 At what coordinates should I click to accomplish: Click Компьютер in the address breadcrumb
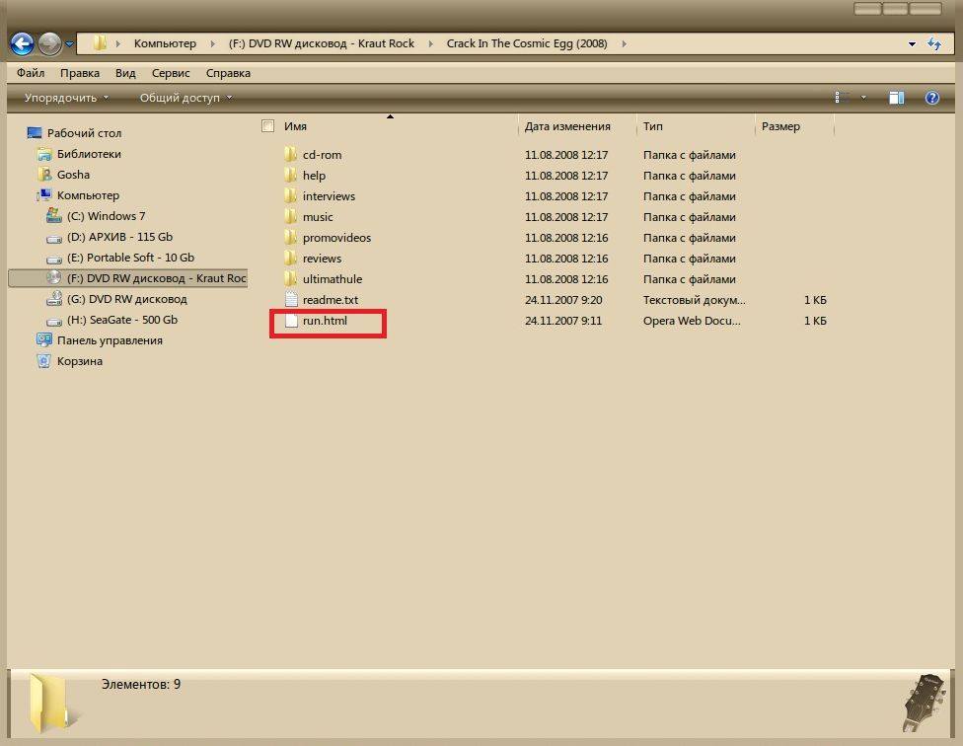tap(165, 43)
